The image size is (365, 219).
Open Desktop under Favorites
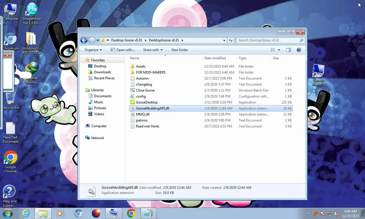[100, 66]
